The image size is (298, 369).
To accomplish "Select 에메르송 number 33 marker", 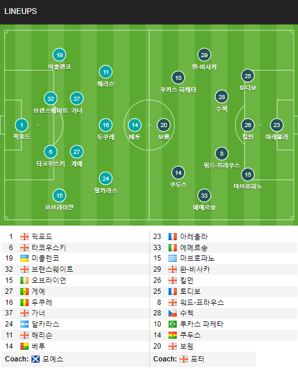I will point(204,195).
